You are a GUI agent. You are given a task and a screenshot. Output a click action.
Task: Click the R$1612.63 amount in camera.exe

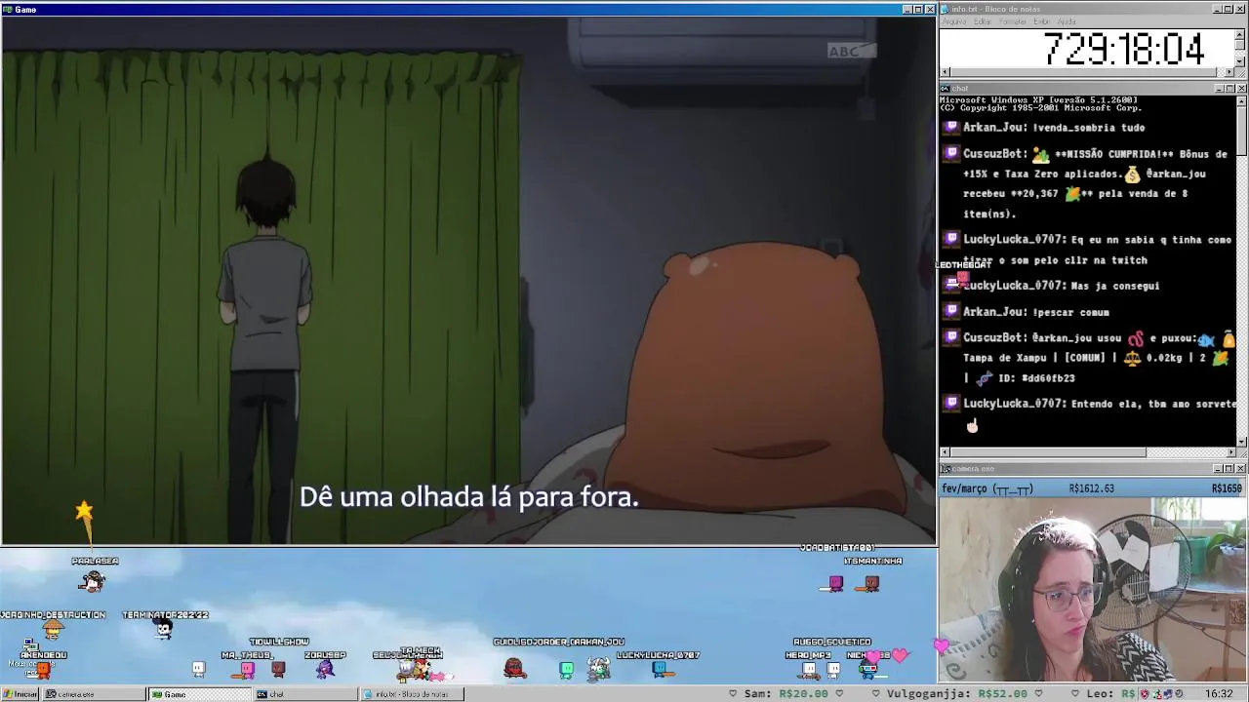click(x=1091, y=488)
